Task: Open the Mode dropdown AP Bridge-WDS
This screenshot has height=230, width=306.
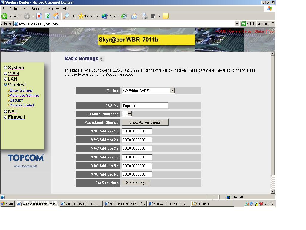Action: (148, 91)
